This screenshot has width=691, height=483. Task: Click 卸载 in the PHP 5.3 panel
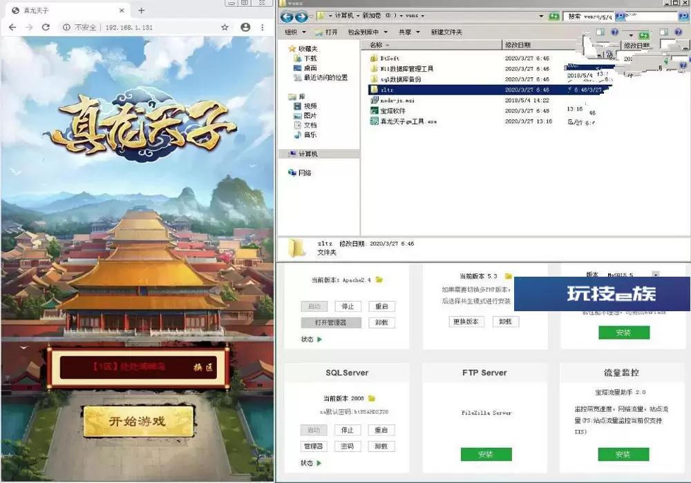pos(506,322)
